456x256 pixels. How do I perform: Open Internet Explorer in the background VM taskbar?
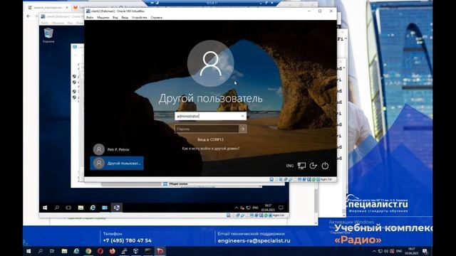click(x=93, y=208)
